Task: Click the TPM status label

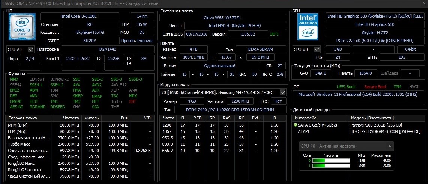Action: pyautogui.click(x=398, y=87)
